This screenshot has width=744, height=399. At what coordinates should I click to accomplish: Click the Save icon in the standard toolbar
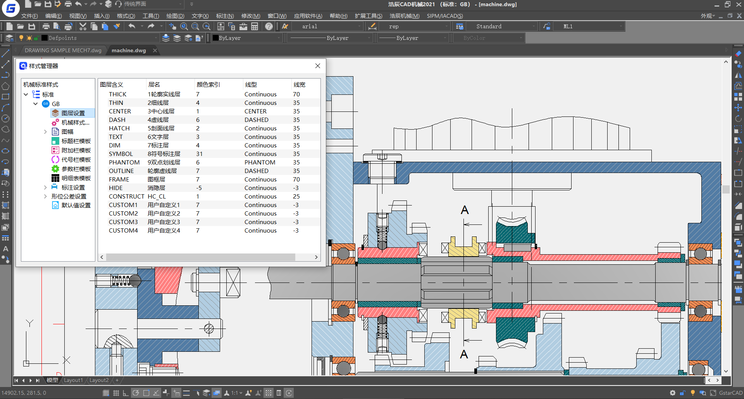tap(32, 26)
